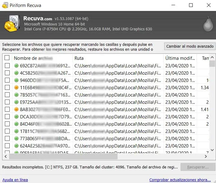Minimize the Piriform Recuva window
The height and width of the screenshot is (183, 216).
(173, 5)
